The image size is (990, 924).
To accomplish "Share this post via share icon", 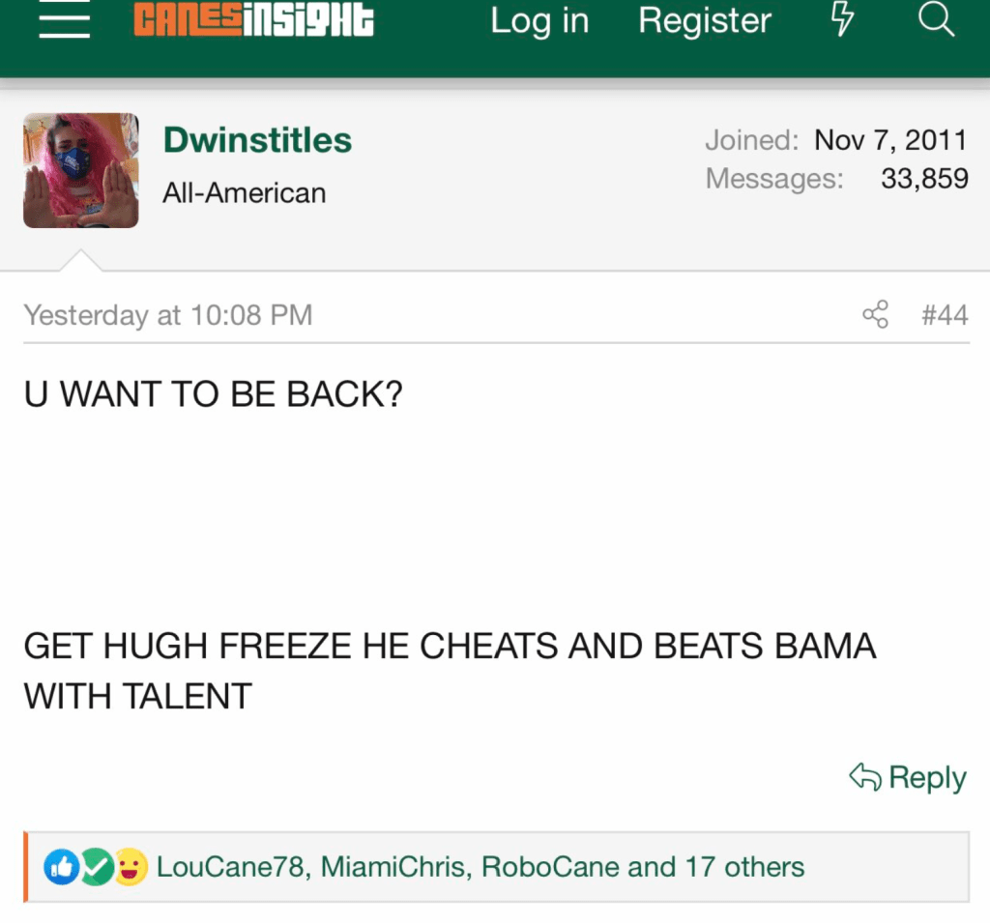I will pyautogui.click(x=875, y=315).
